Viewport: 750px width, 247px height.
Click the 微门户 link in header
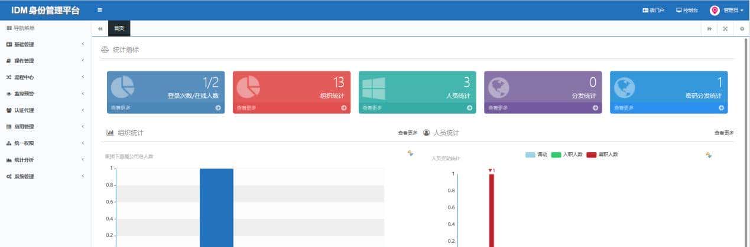point(653,10)
